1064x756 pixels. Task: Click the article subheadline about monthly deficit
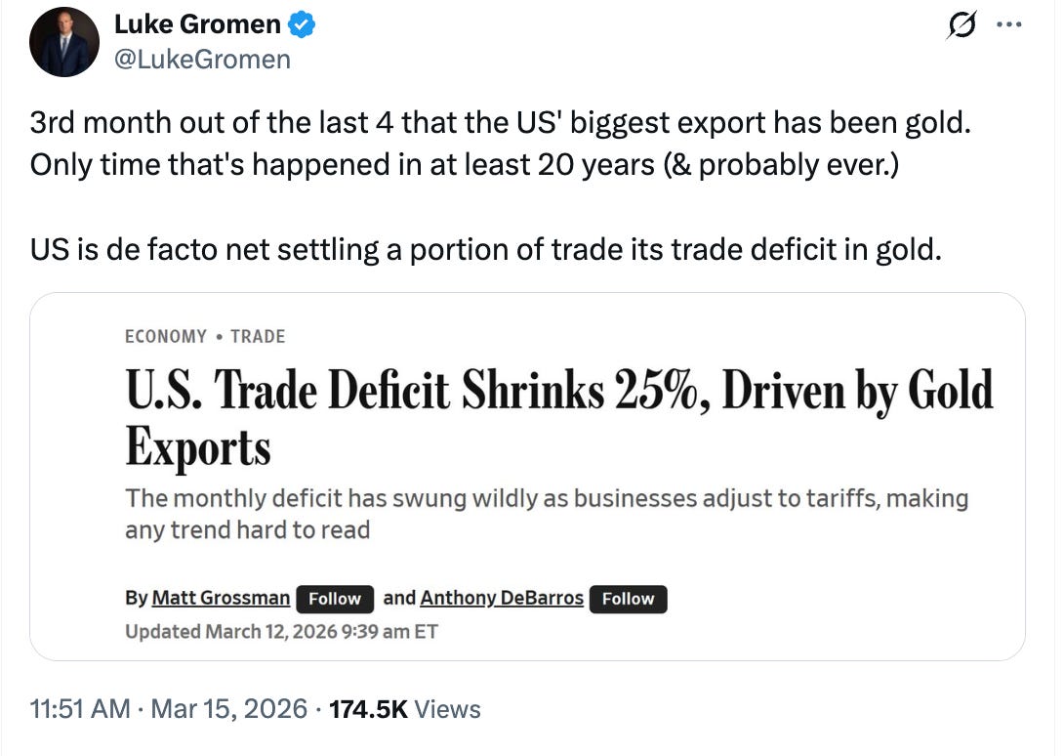pyautogui.click(x=546, y=514)
